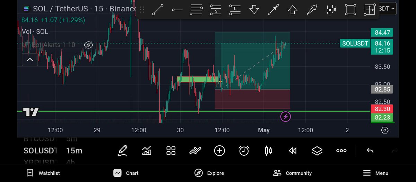416x182 pixels.
Task: Pick the Arrow Up marker tool
Action: coord(293,10)
